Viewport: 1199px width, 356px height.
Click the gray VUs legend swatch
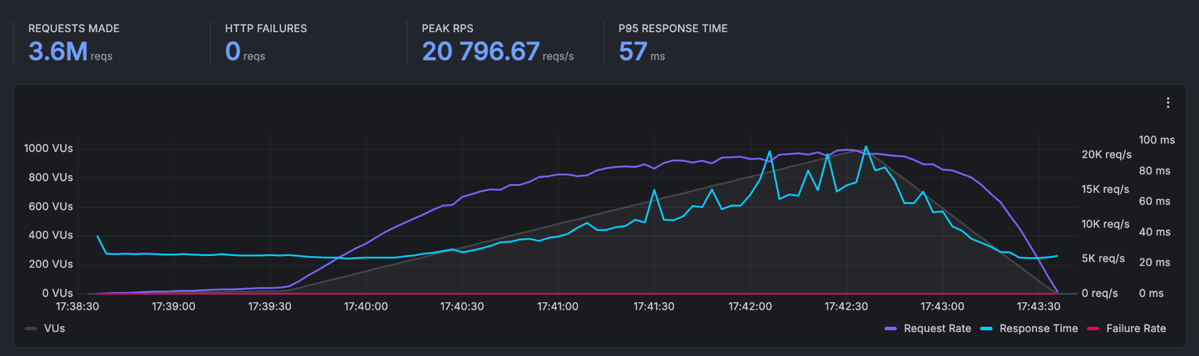pyautogui.click(x=31, y=329)
